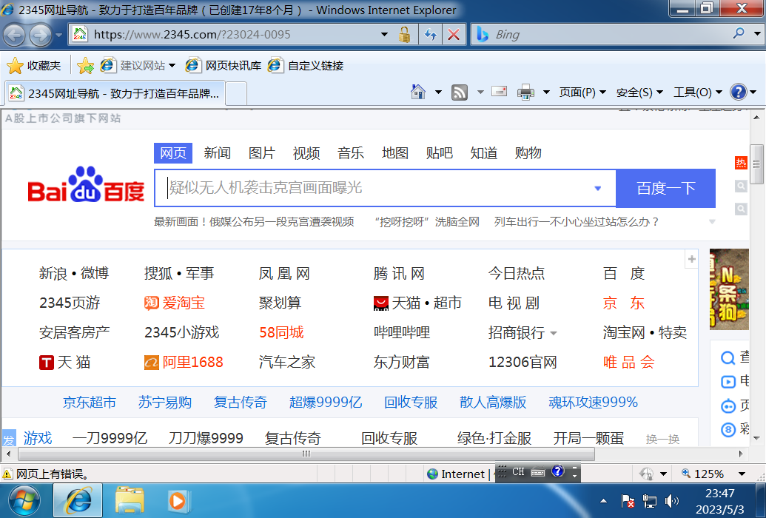Click the Read mail icon

point(499,91)
